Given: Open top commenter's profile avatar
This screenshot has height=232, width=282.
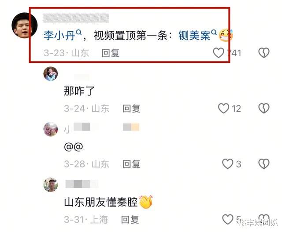Looking at the screenshot, I should click(25, 25).
